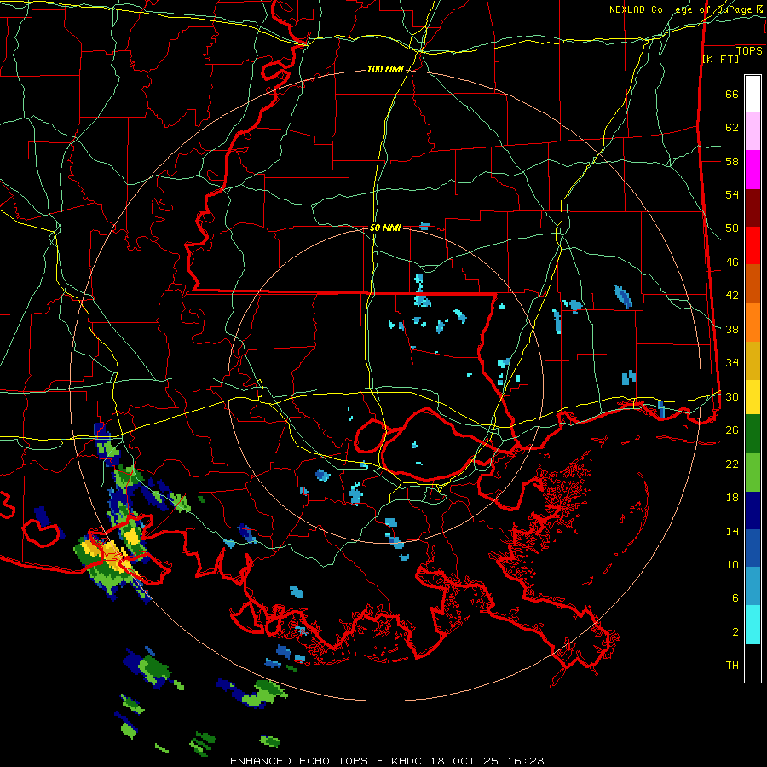The image size is (767, 767).
Task: Click the "KHDC" radar site identifier
Action: click(408, 761)
